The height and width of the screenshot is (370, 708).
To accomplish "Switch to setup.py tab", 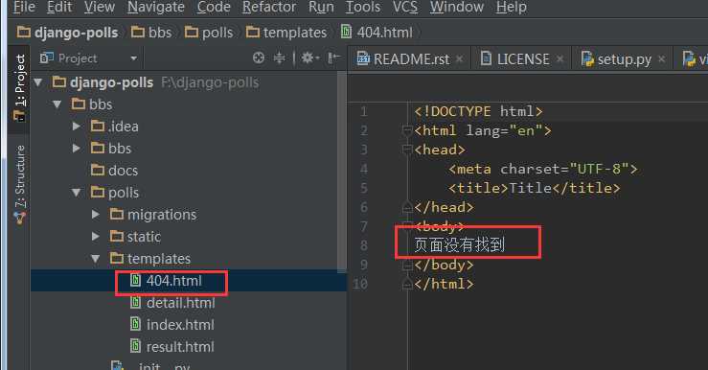I will tap(624, 59).
